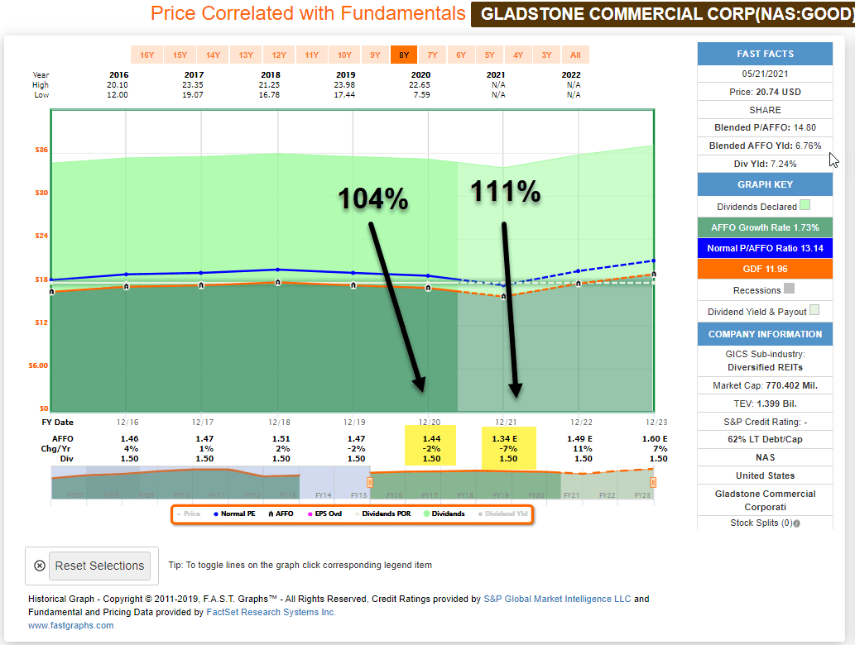Click the Reset Selections button
The height and width of the screenshot is (645, 855).
click(99, 566)
